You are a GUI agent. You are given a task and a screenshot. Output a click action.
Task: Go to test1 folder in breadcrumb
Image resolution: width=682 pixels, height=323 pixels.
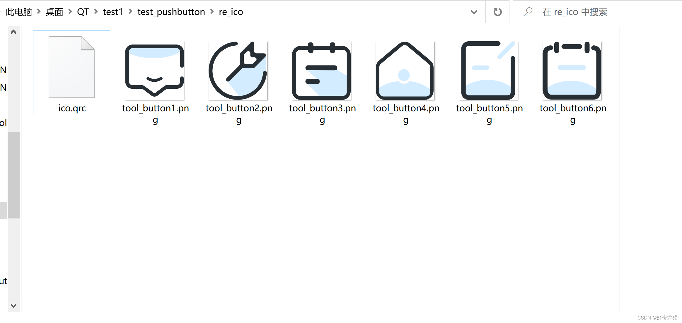tap(113, 12)
